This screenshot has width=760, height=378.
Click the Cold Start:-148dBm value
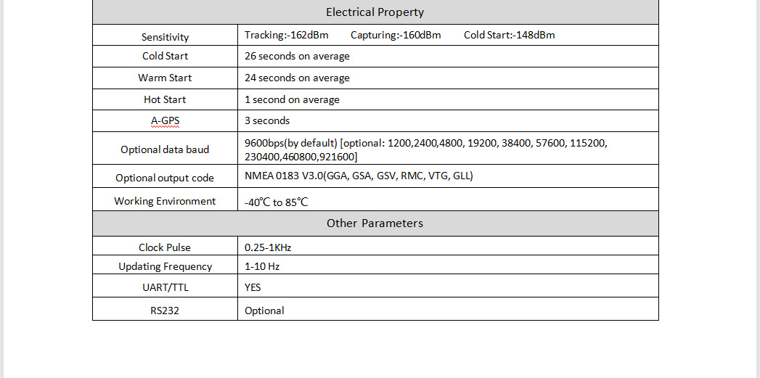point(509,35)
